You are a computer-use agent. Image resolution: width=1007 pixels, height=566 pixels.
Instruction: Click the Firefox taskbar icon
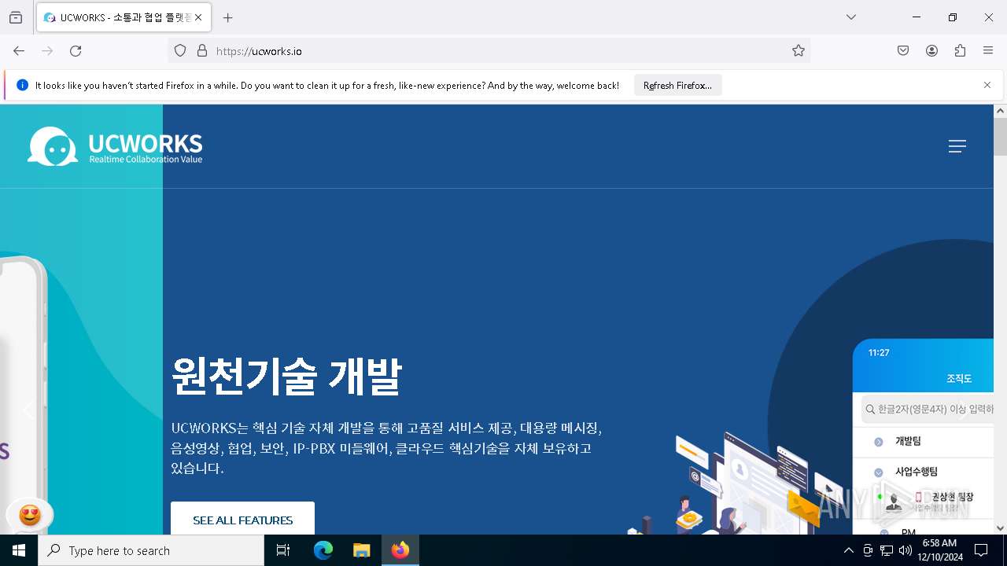(x=400, y=550)
